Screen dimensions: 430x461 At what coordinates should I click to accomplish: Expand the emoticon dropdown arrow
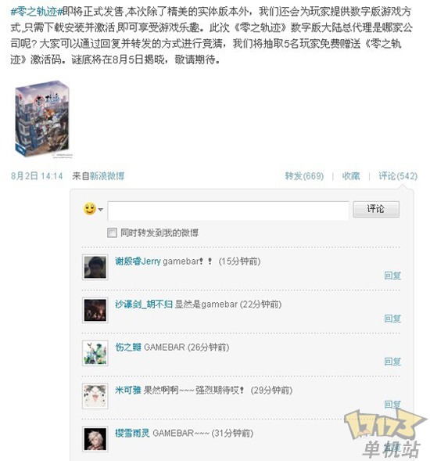(x=100, y=210)
